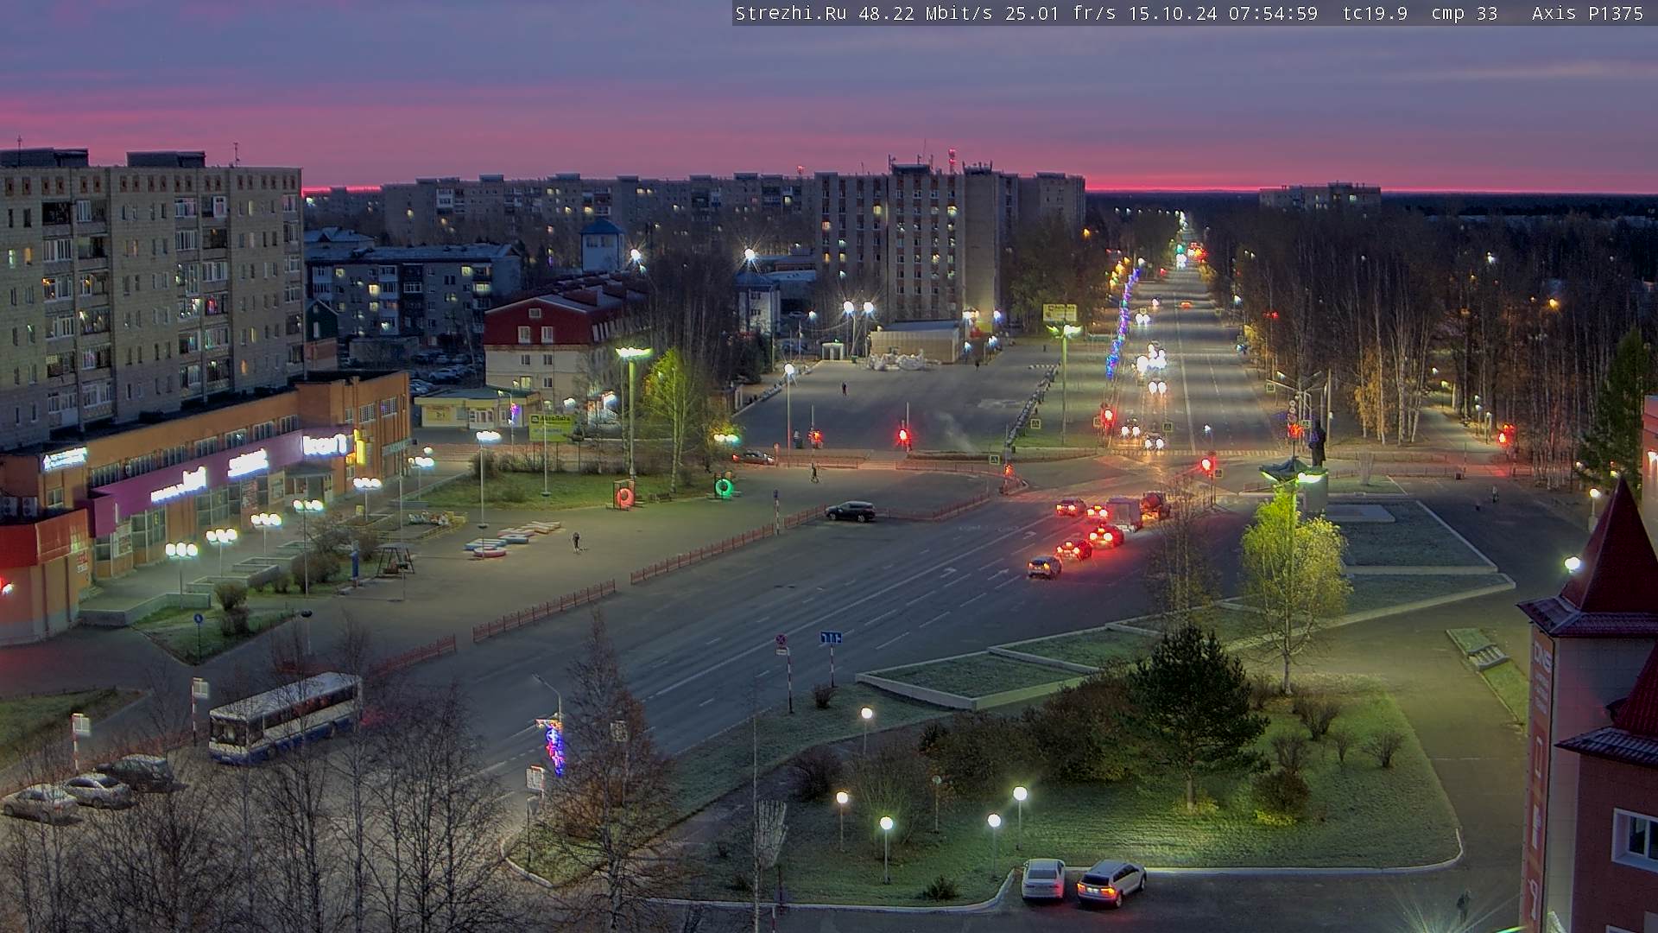The height and width of the screenshot is (933, 1658).
Task: Select the tc19.9 overlay value
Action: (x=1375, y=13)
